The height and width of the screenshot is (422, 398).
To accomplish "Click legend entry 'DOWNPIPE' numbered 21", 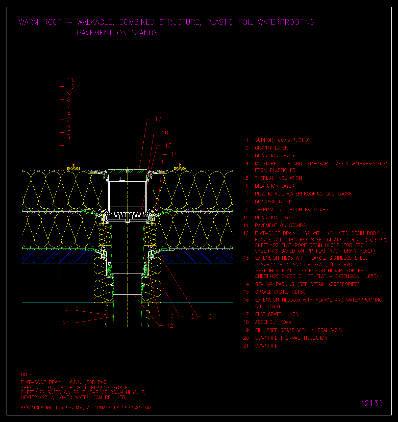I will coord(266,346).
